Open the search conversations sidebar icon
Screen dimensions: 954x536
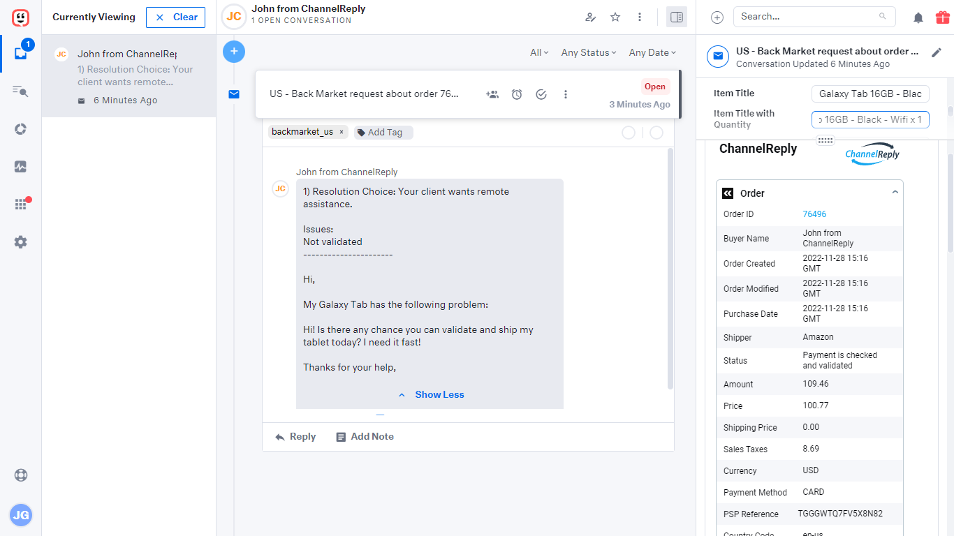20,91
